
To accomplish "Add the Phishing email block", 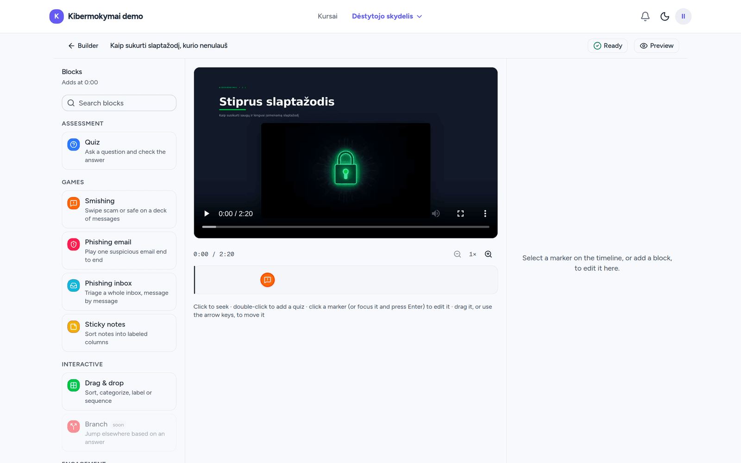I will pos(119,250).
